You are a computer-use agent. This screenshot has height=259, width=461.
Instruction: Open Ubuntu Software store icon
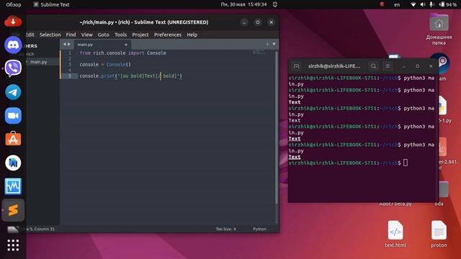point(13,139)
